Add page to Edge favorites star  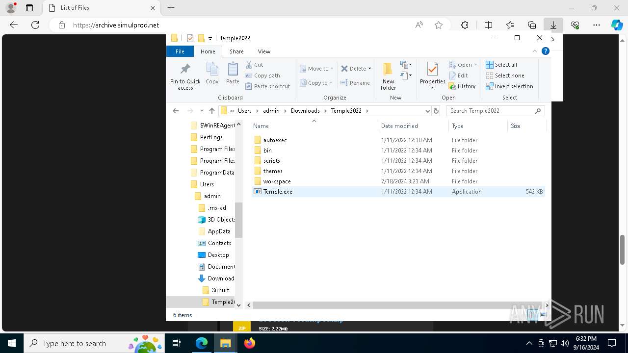(x=439, y=25)
